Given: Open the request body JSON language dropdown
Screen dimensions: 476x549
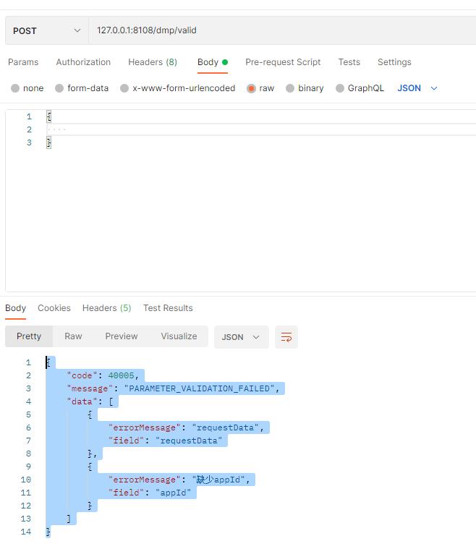Looking at the screenshot, I should [417, 88].
